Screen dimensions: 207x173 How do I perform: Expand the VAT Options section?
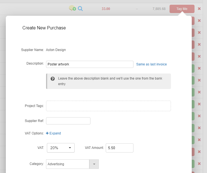(55, 133)
